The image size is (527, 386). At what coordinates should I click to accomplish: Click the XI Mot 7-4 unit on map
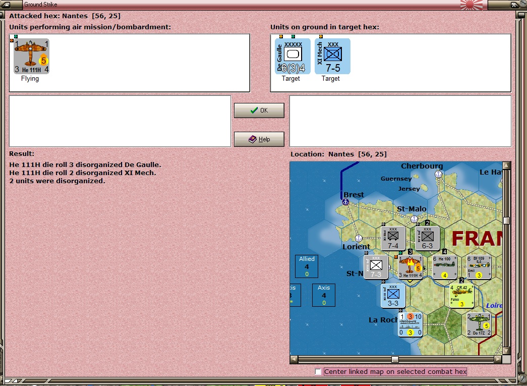point(393,238)
